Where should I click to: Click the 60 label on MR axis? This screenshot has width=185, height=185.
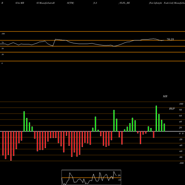(x=180, y=116)
